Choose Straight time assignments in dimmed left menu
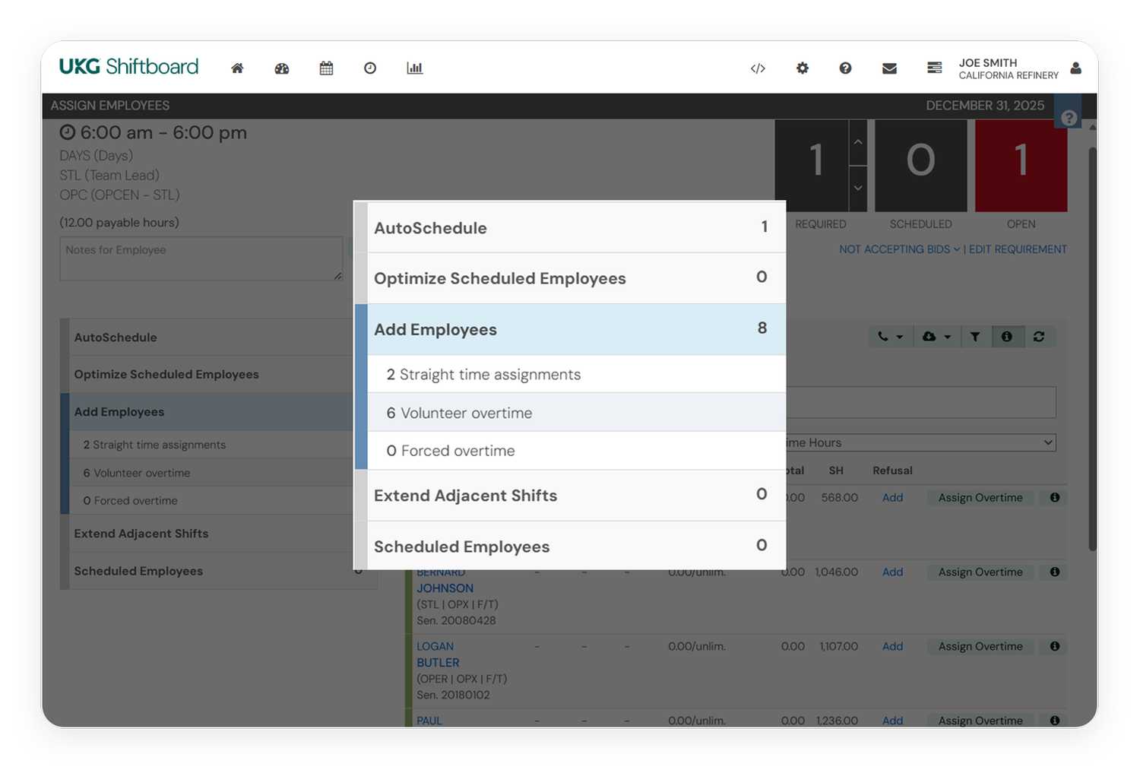Screen dimensions: 1140x770 (x=211, y=445)
